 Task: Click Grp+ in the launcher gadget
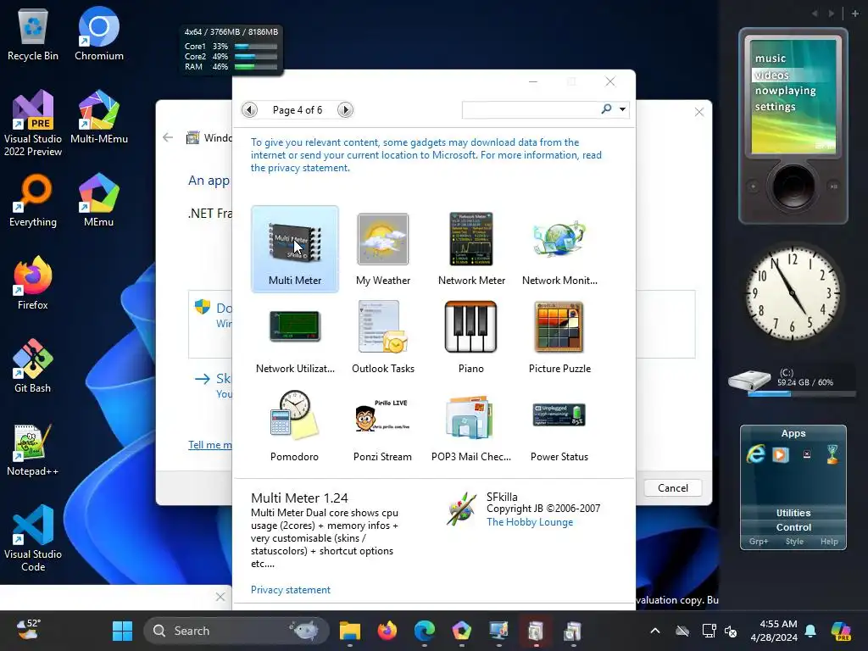tap(759, 542)
